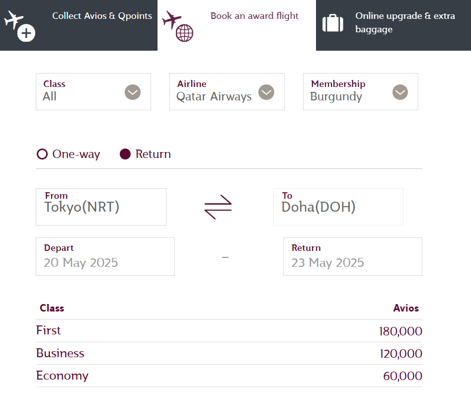Click the suitcase extra baggage icon
Viewport: 471px width, 393px height.
tap(332, 23)
